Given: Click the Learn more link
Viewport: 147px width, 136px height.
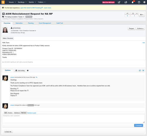Looking at the screenshot, I should [x=47, y=8].
